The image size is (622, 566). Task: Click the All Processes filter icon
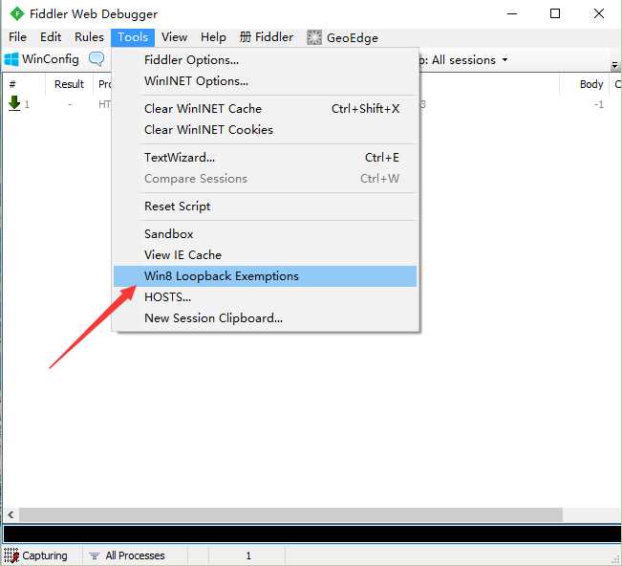[x=95, y=555]
